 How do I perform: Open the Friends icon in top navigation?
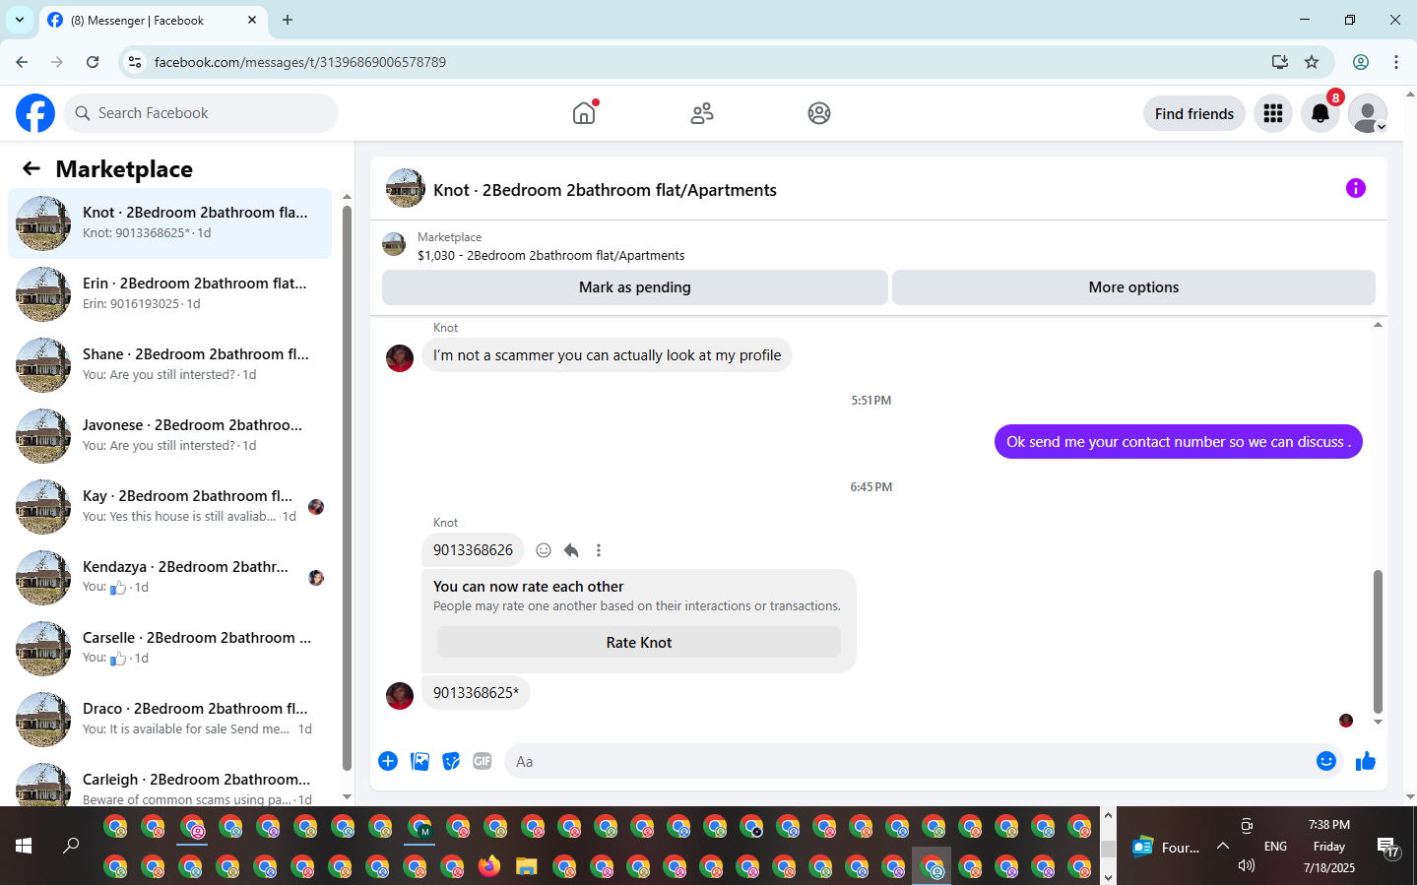pyautogui.click(x=702, y=113)
